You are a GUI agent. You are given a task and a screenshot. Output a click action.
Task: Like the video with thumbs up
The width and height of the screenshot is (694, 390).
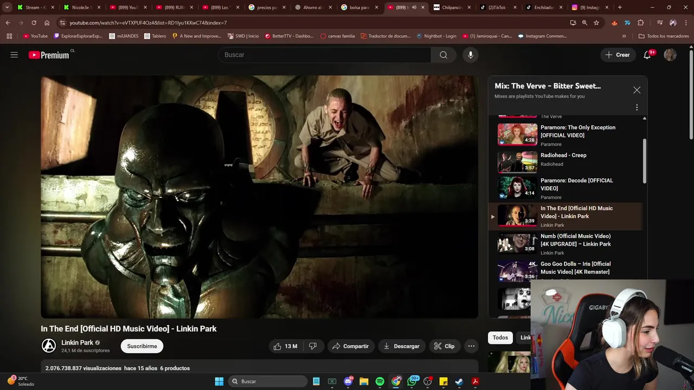(285, 346)
